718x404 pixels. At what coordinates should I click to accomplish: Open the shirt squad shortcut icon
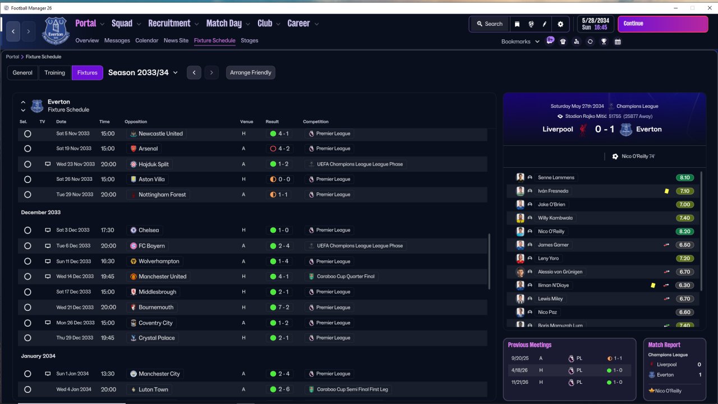(x=563, y=42)
